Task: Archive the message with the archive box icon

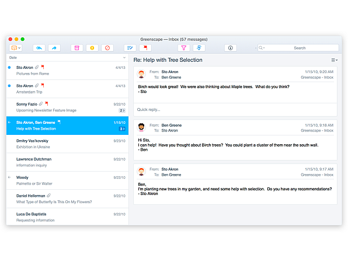Action: point(77,48)
